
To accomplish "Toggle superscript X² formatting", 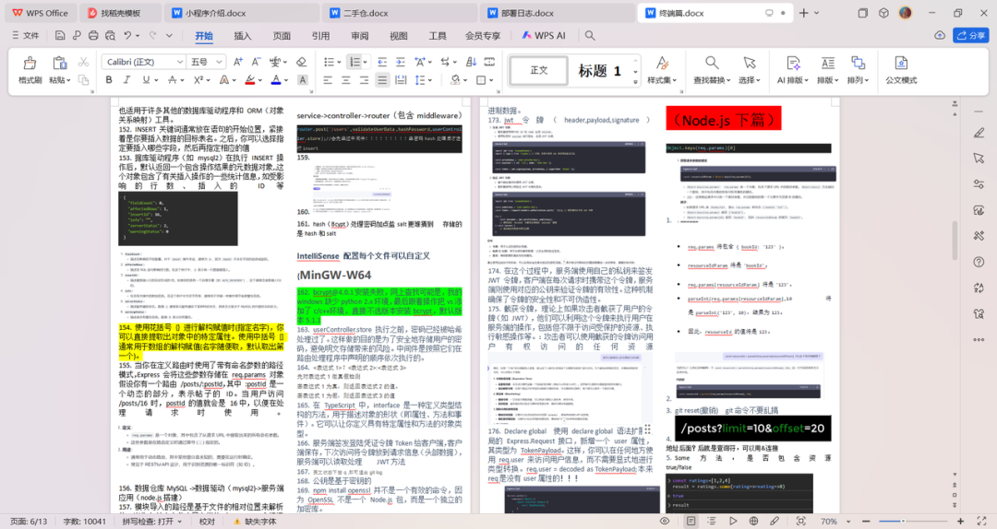I will [198, 80].
